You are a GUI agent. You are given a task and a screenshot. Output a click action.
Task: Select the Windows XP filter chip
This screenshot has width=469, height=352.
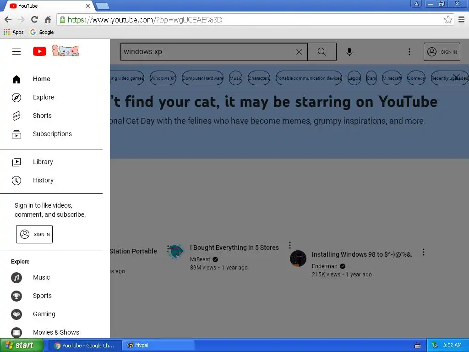[163, 78]
